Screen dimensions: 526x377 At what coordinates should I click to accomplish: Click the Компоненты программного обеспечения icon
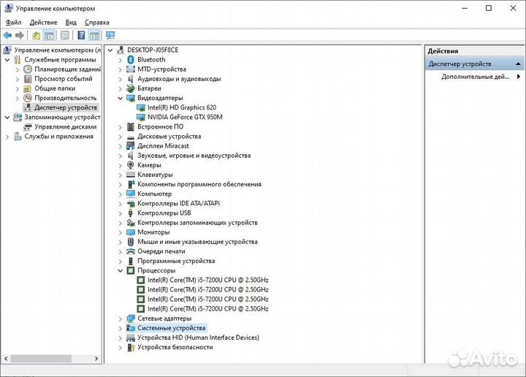131,184
